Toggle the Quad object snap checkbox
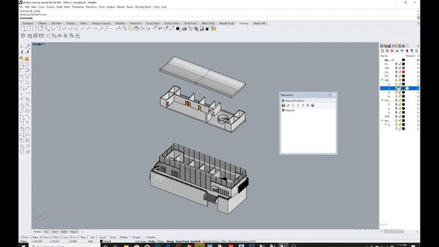Image resolution: width=439 pixels, height=247 pixels. click(x=97, y=237)
